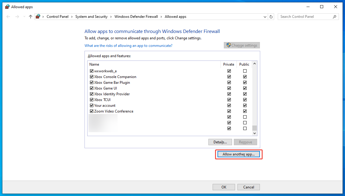Uncheck the wxworkweb_a app checkbox
This screenshot has height=196, width=345.
[x=91, y=71]
